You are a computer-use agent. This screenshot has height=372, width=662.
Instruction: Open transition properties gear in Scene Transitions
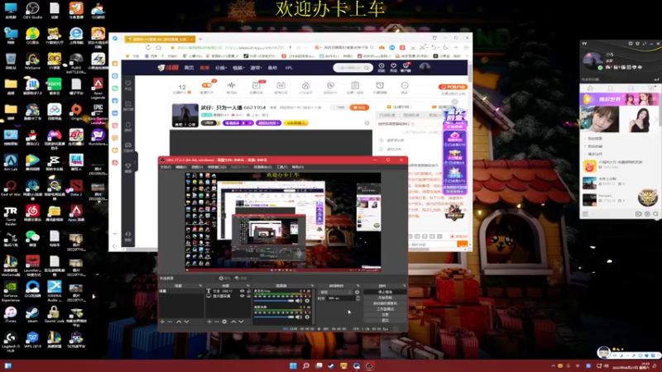[357, 292]
